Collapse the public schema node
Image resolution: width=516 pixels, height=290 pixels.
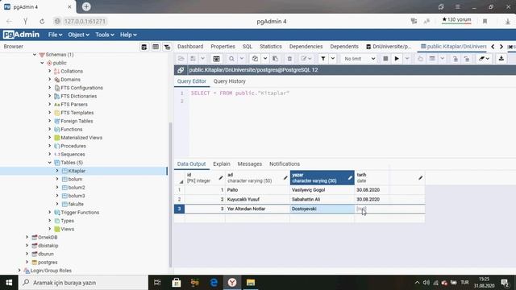point(42,63)
